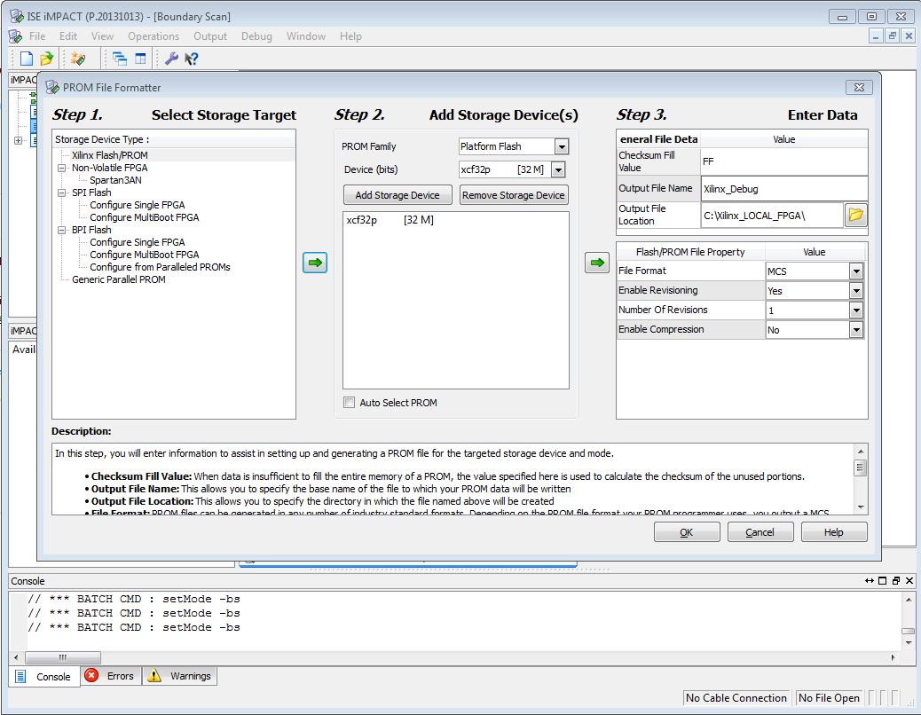921x715 pixels.
Task: Open the File Format dropdown
Action: pyautogui.click(x=856, y=271)
